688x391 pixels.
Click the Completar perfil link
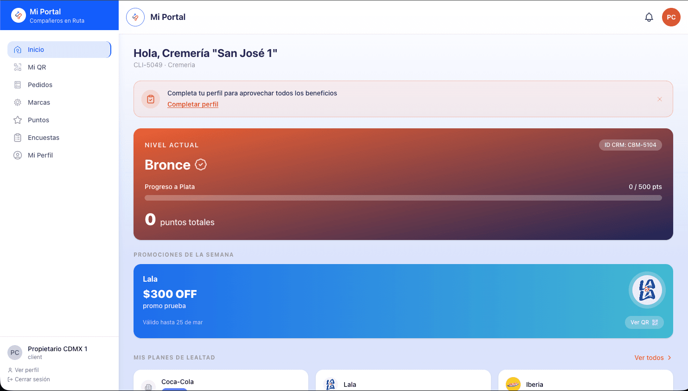(193, 104)
